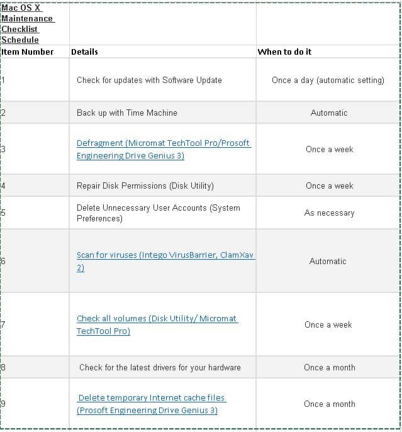This screenshot has width=402, height=432.
Task: Click the Automatic cell in the virus scan row
Action: (328, 261)
